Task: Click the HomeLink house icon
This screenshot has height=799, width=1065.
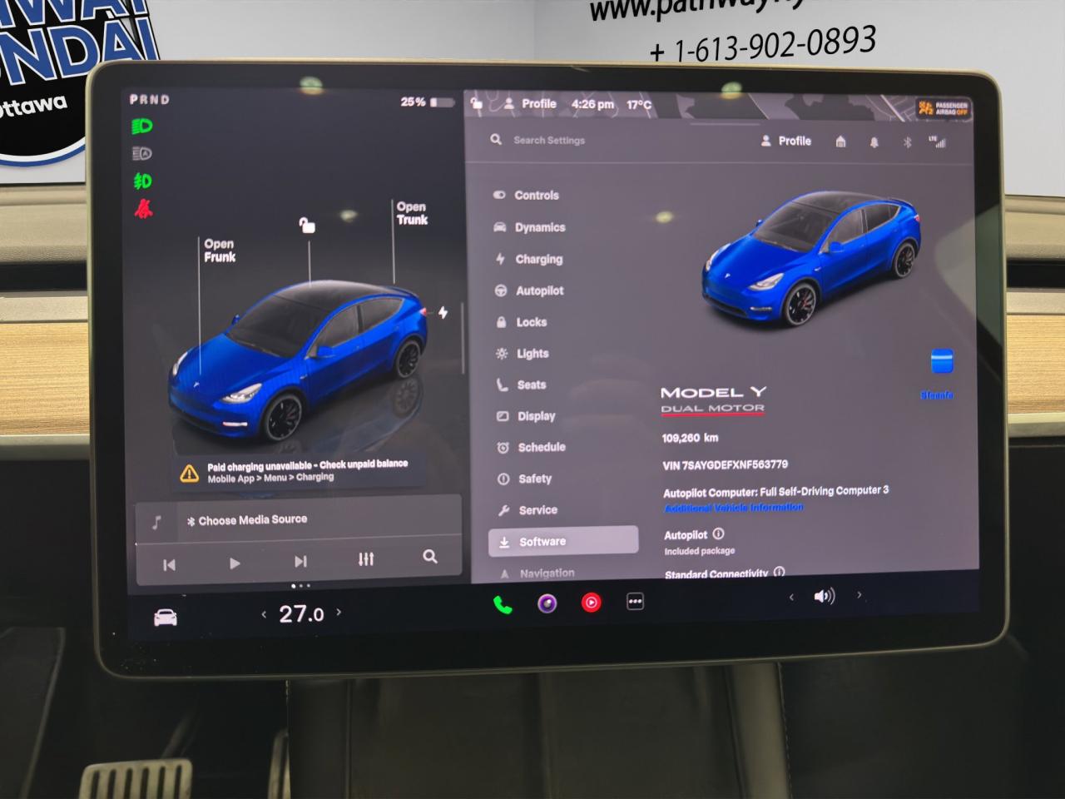Action: click(x=840, y=141)
